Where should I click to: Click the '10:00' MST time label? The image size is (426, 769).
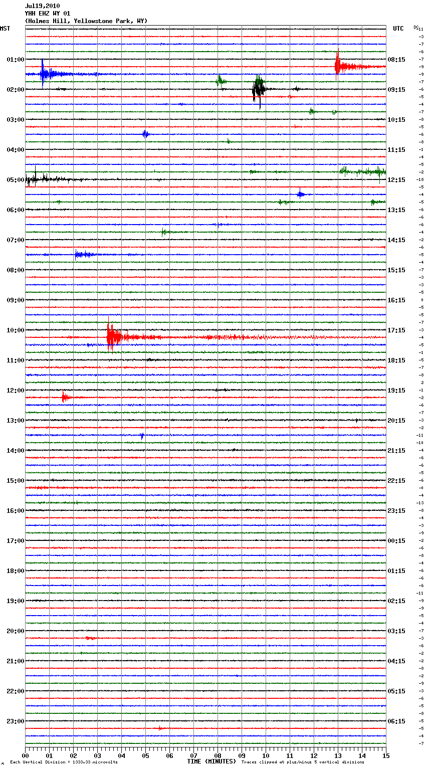[x=16, y=330]
